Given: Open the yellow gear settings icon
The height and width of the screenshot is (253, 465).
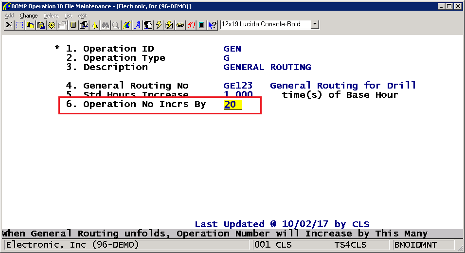Looking at the screenshot, I should pyautogui.click(x=52, y=25).
